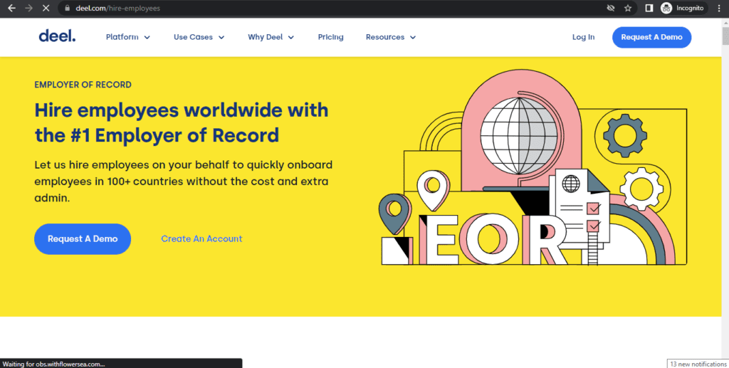This screenshot has height=368, width=729.
Task: Bookmark this page with the star icon
Action: [x=628, y=8]
